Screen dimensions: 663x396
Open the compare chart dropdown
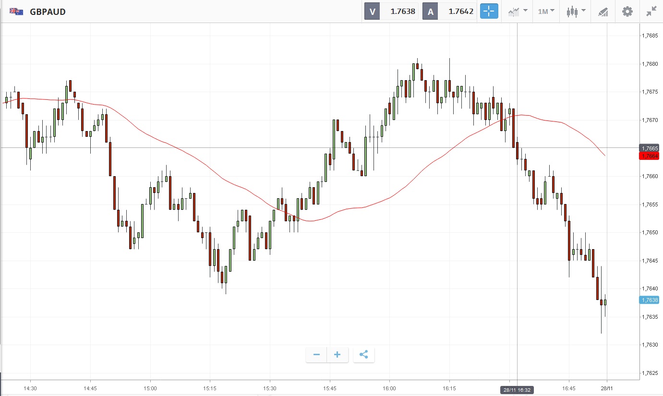click(x=518, y=12)
